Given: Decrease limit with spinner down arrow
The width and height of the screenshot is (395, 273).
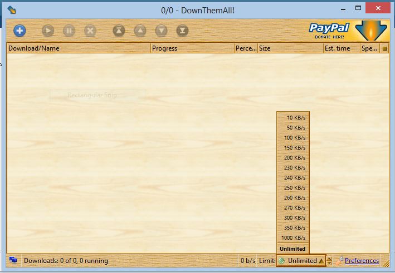Looking at the screenshot, I should [x=329, y=263].
